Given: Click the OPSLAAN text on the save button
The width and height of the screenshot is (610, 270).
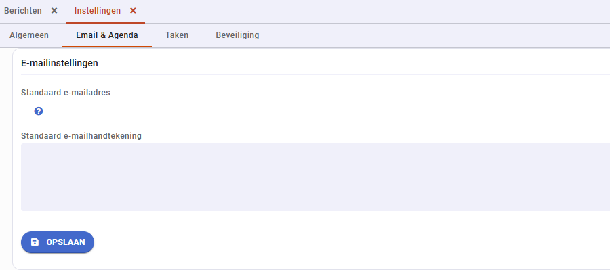Looking at the screenshot, I should (66, 242).
